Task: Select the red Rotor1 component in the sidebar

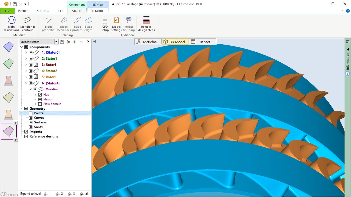Action: tap(8, 80)
